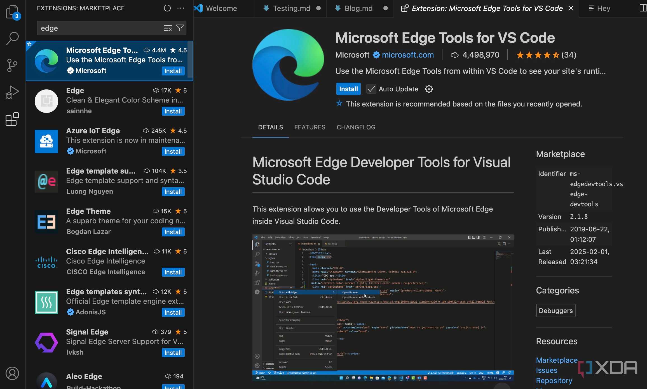This screenshot has height=389, width=647.
Task: Open the Hey editor tab
Action: pyautogui.click(x=603, y=8)
